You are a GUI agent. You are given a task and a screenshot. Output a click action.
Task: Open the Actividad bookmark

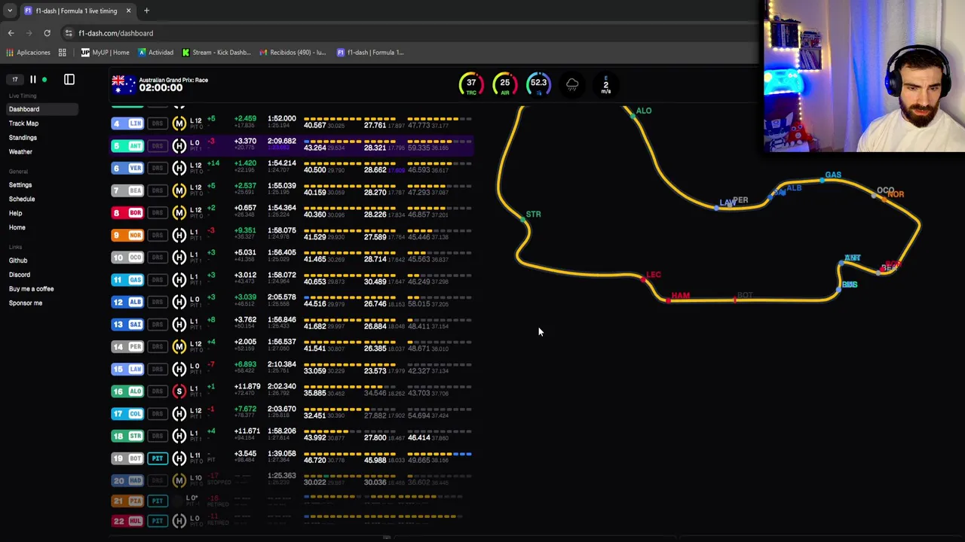[x=155, y=53]
